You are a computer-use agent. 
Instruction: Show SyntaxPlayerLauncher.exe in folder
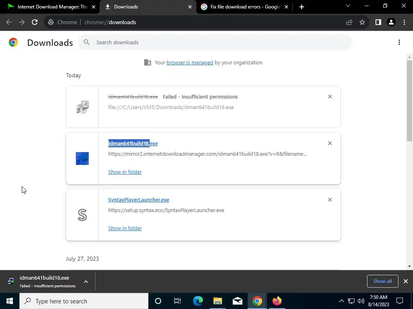(125, 229)
